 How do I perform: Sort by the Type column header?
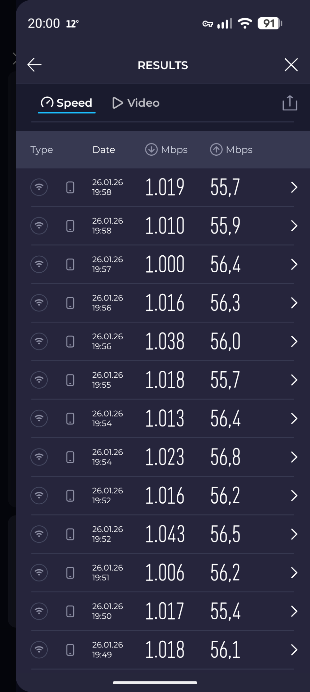pyautogui.click(x=42, y=150)
